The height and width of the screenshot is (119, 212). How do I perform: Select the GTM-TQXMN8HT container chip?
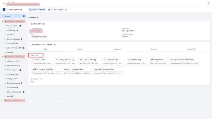coord(37,9)
